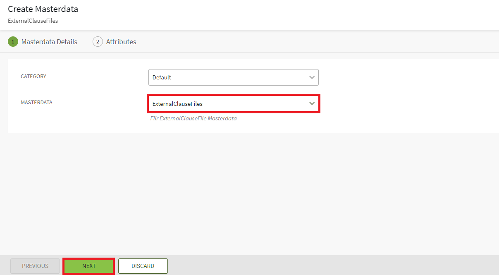499x275 pixels.
Task: Click the step 1 circle indicator
Action: point(13,42)
